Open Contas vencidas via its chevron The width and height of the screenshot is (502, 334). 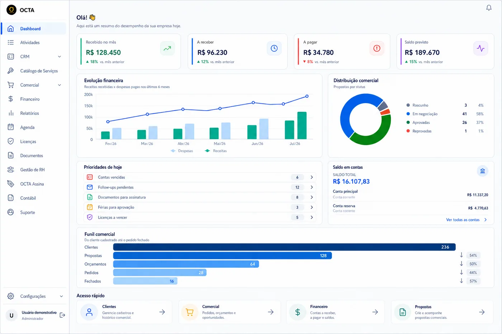point(312,177)
